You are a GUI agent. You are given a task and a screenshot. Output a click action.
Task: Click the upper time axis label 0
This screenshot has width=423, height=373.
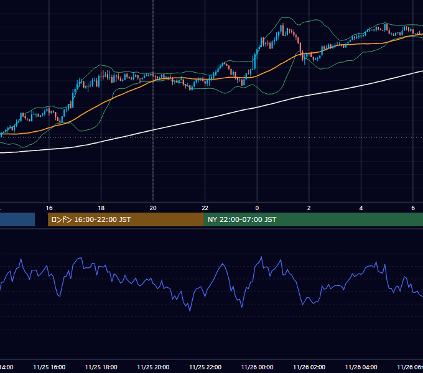257,208
